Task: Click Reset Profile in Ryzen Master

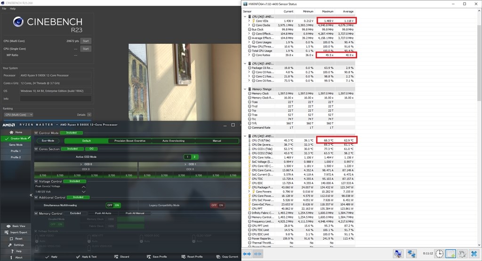Action: [192, 257]
